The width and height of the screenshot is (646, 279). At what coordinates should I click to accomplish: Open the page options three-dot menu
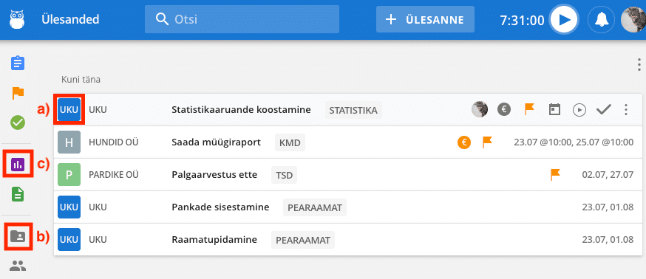[639, 65]
